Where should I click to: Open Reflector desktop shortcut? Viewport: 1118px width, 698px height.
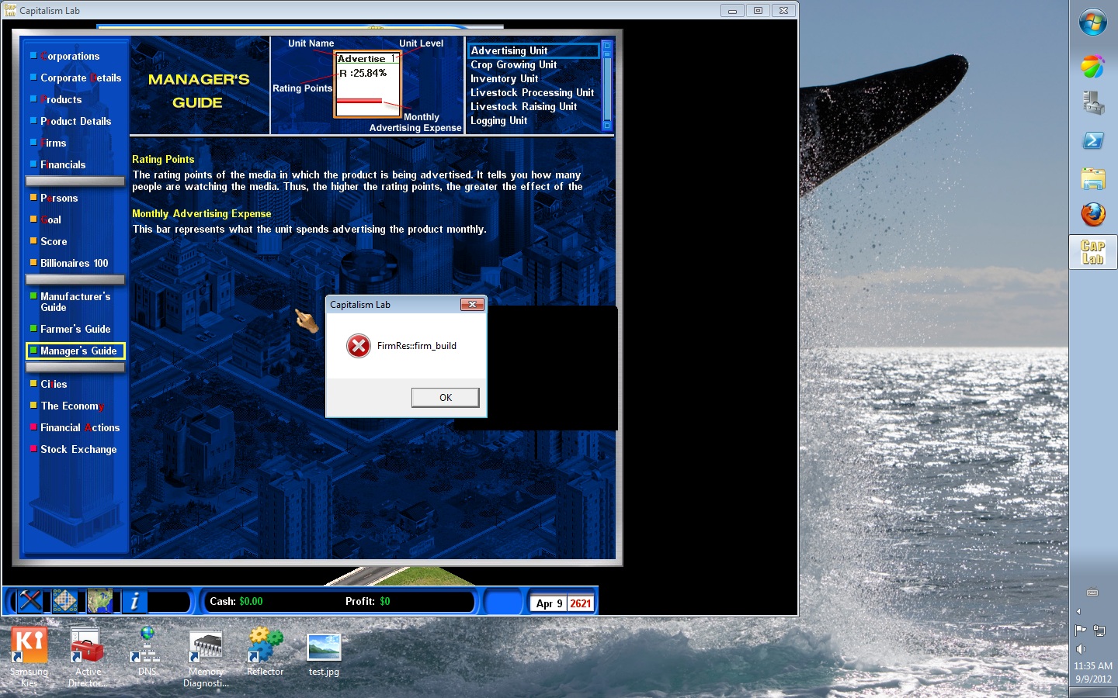(265, 651)
